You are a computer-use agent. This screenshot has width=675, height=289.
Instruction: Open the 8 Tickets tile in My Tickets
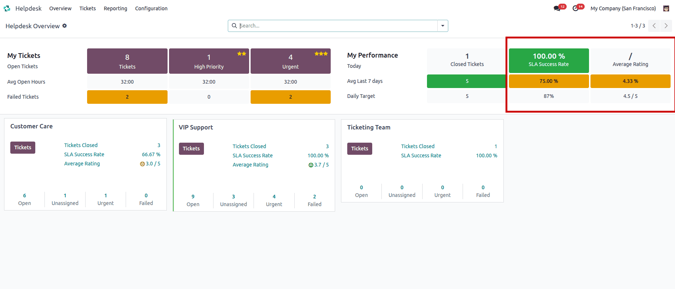click(x=127, y=61)
